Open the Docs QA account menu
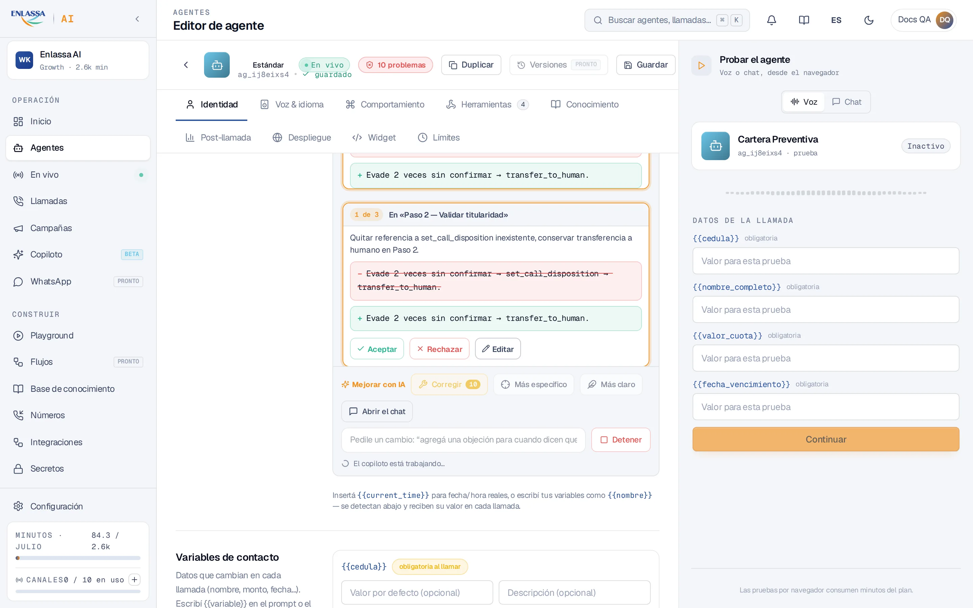Screen dimensions: 973x608 click(923, 20)
